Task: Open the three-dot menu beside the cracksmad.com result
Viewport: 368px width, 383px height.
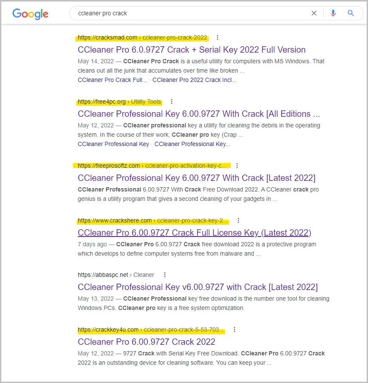Action: (218, 37)
